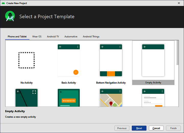
Task: Click the Next button
Action: pyautogui.click(x=139, y=128)
